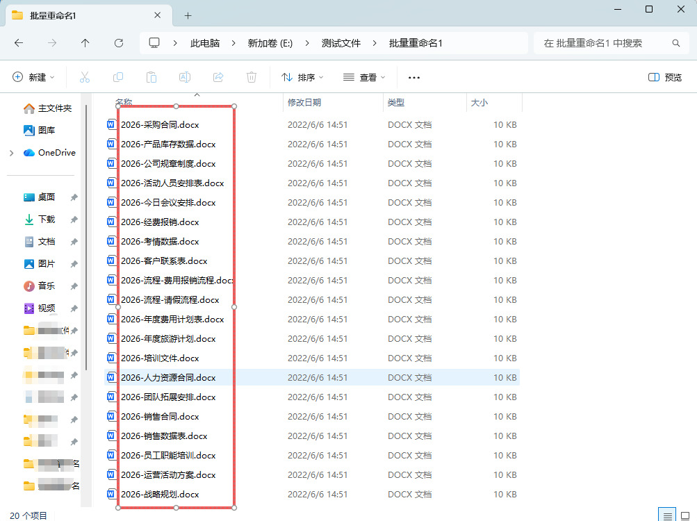697x521 pixels.
Task: Click 此电脑 in the address breadcrumb
Action: coord(205,43)
